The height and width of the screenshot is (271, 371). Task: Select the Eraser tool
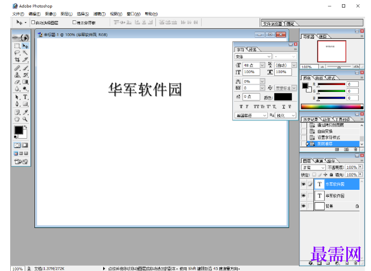(17, 82)
